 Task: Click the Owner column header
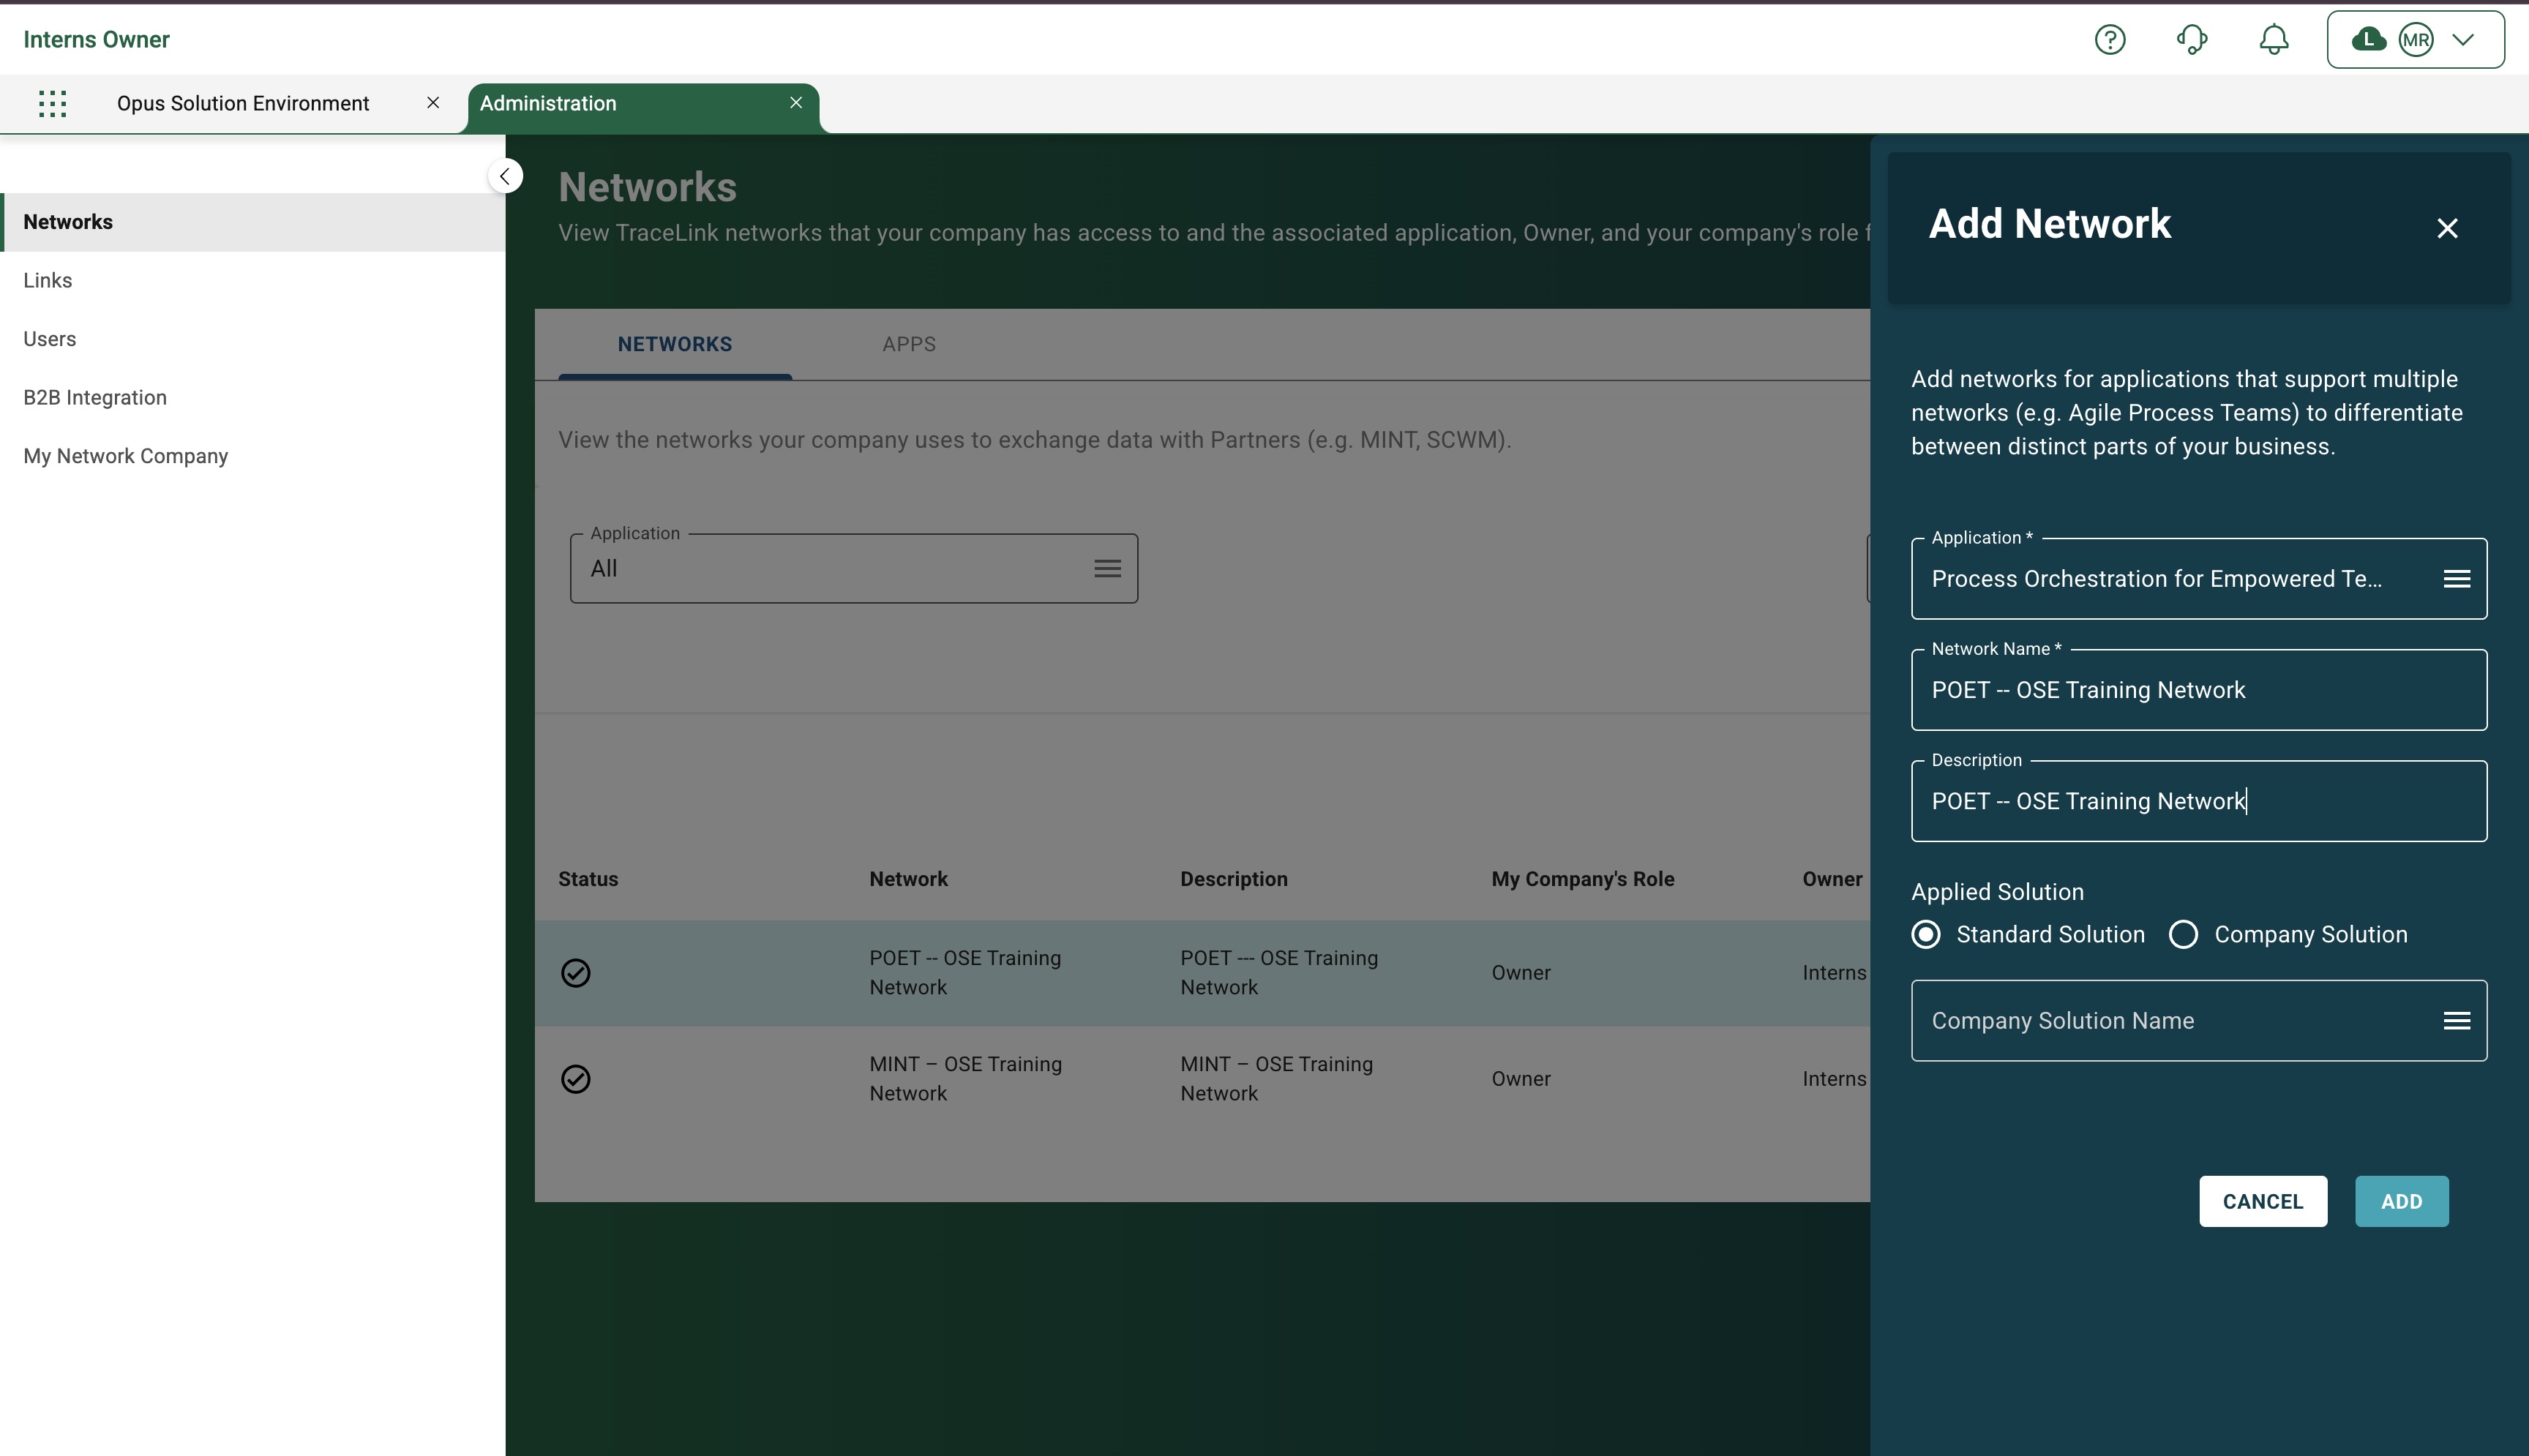pos(1832,879)
